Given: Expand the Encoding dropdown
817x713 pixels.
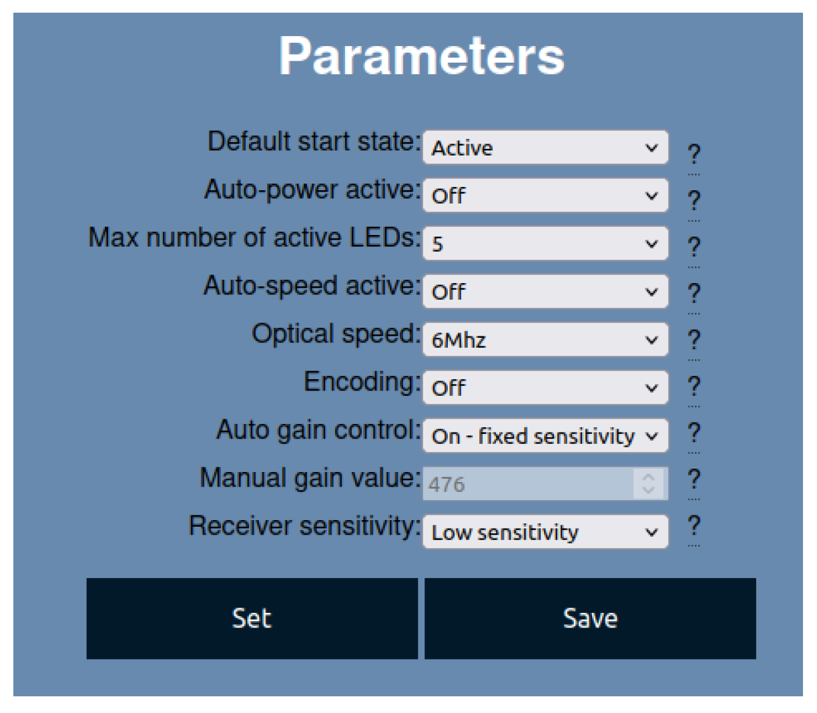Looking at the screenshot, I should coord(545,388).
